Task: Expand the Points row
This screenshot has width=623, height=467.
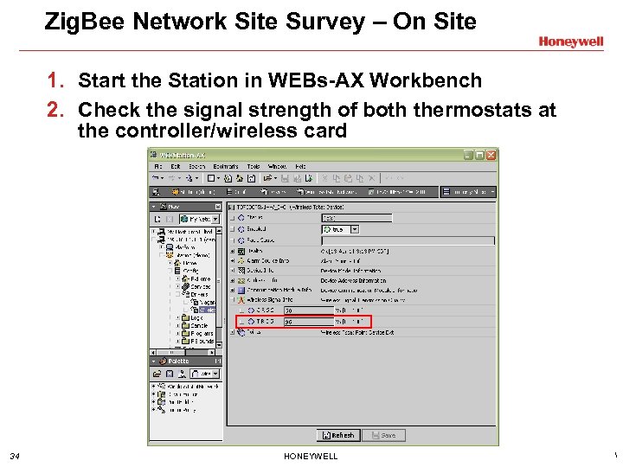Action: (233, 332)
